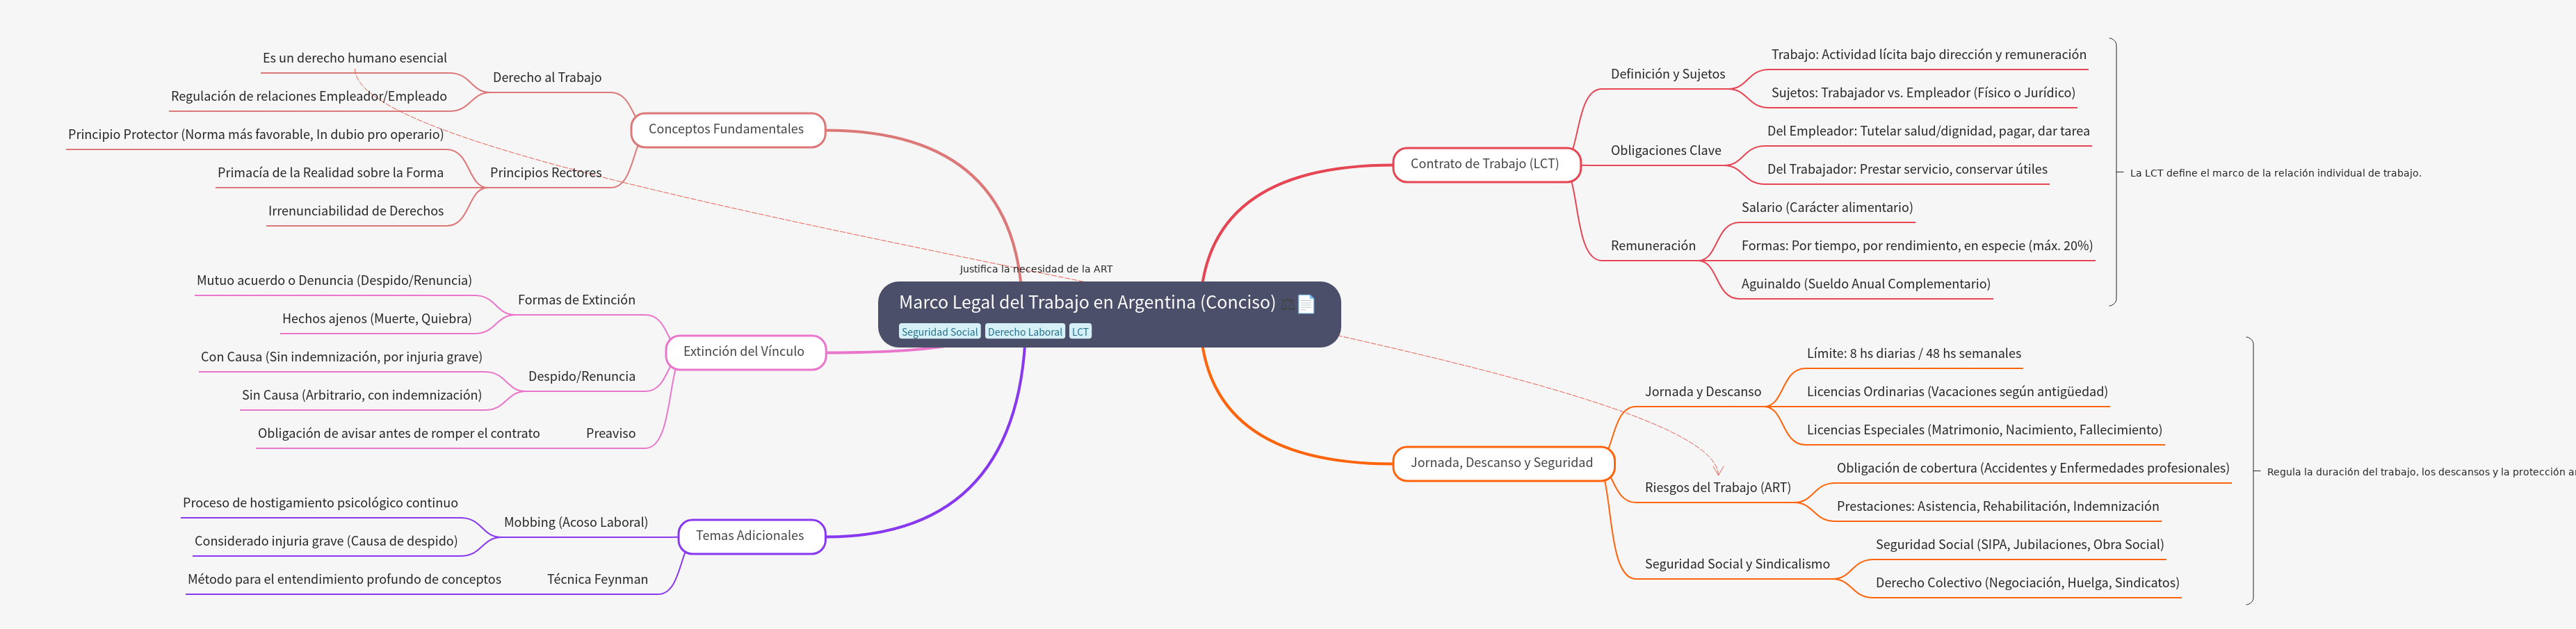Screen dimensions: 2576x629
Task: Click the 'Justifica la necesidad de la ART' label
Action: point(1035,269)
